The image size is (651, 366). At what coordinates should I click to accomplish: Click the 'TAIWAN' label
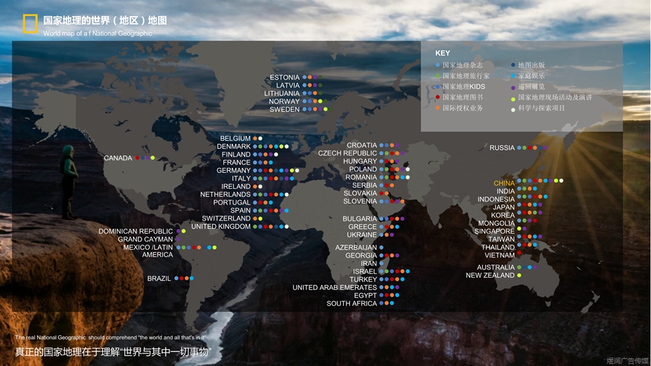point(501,239)
